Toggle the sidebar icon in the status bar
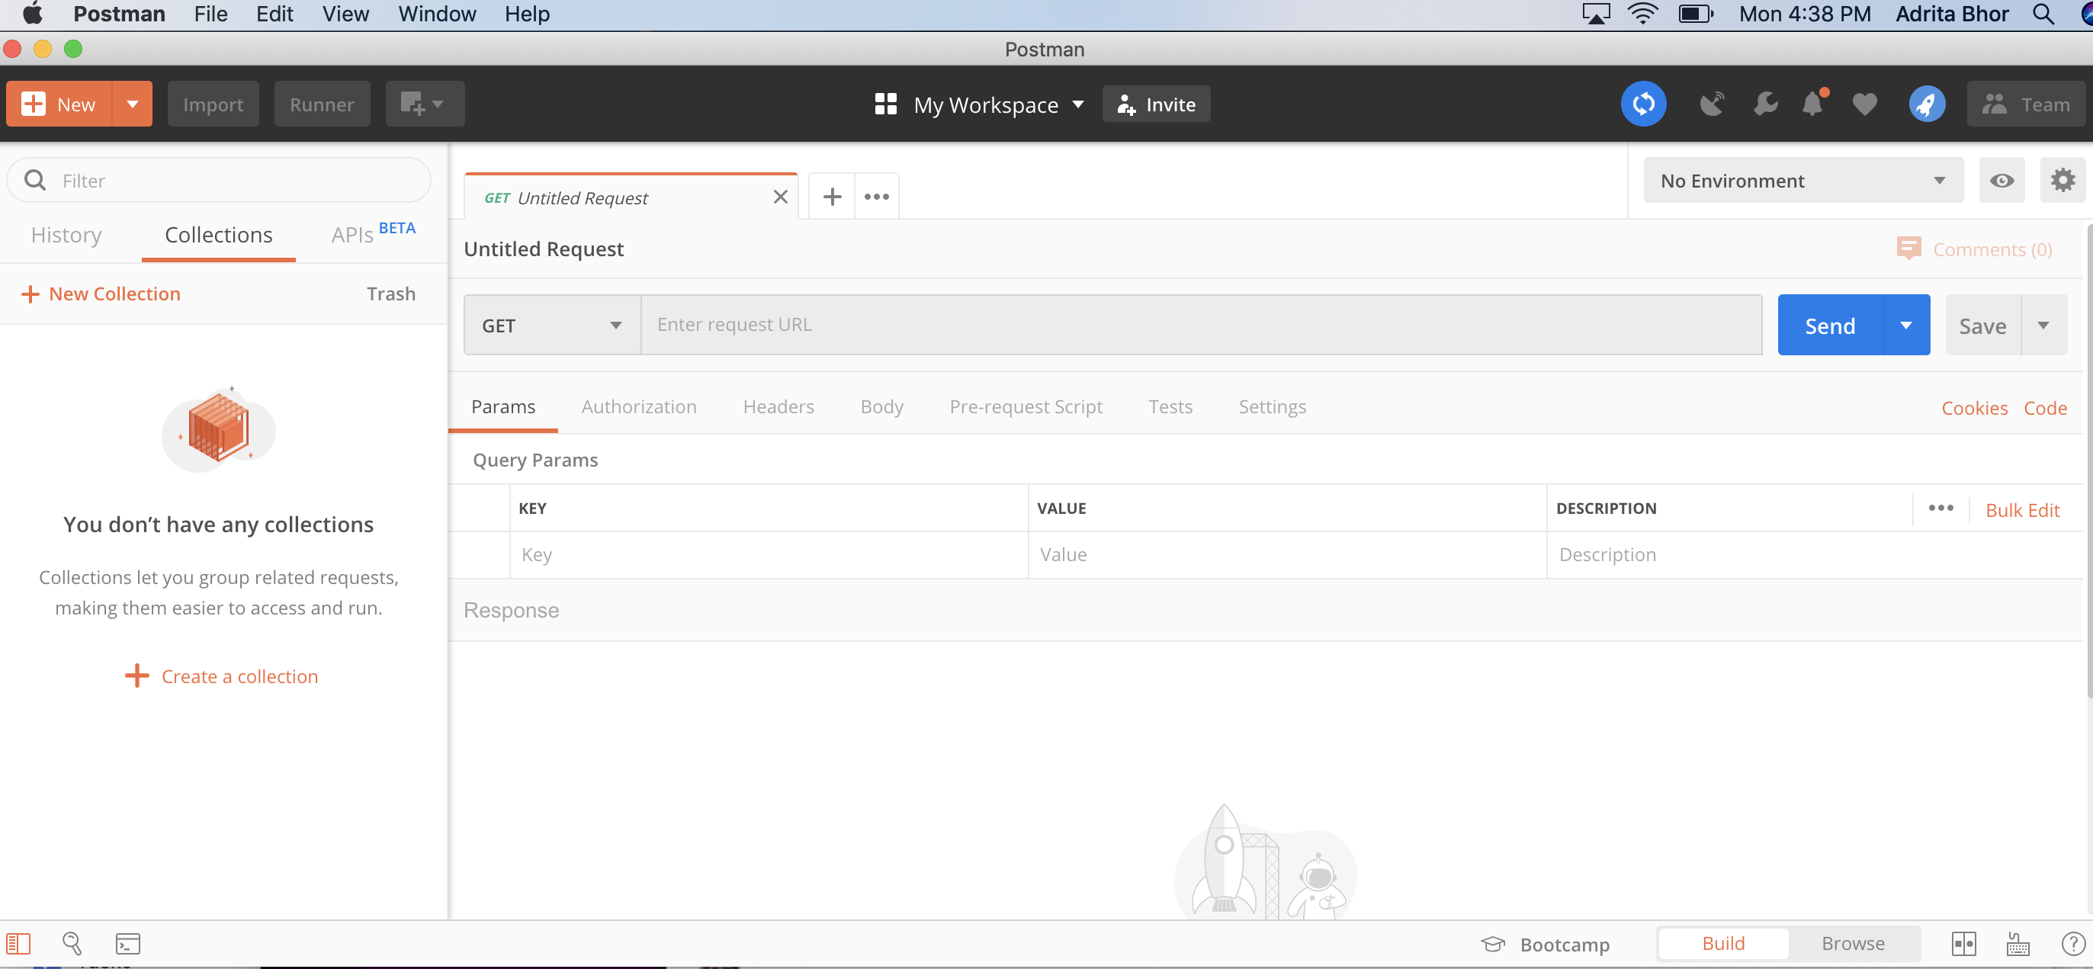The height and width of the screenshot is (969, 2093). tap(17, 943)
